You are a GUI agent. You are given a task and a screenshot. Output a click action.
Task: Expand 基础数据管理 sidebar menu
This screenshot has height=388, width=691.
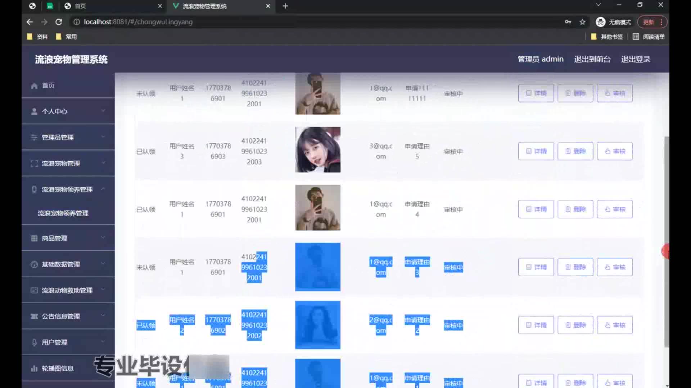[x=68, y=264]
